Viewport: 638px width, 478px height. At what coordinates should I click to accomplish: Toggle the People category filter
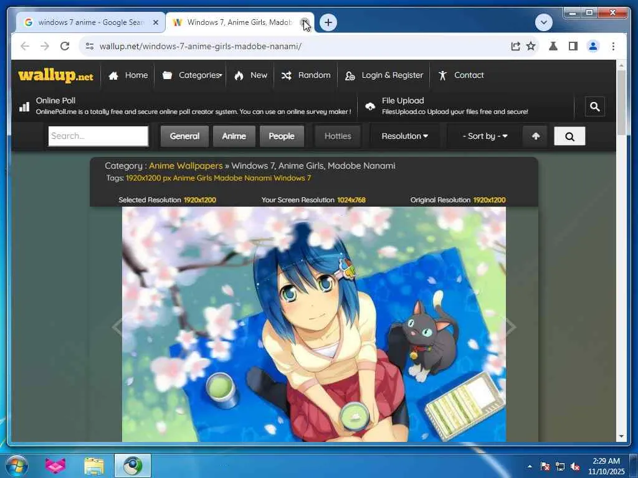pos(282,136)
